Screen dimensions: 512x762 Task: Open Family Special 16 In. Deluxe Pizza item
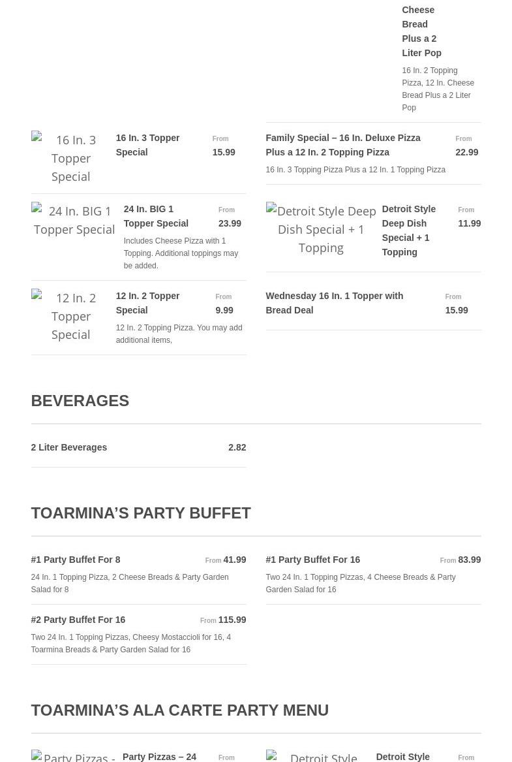coord(343,145)
